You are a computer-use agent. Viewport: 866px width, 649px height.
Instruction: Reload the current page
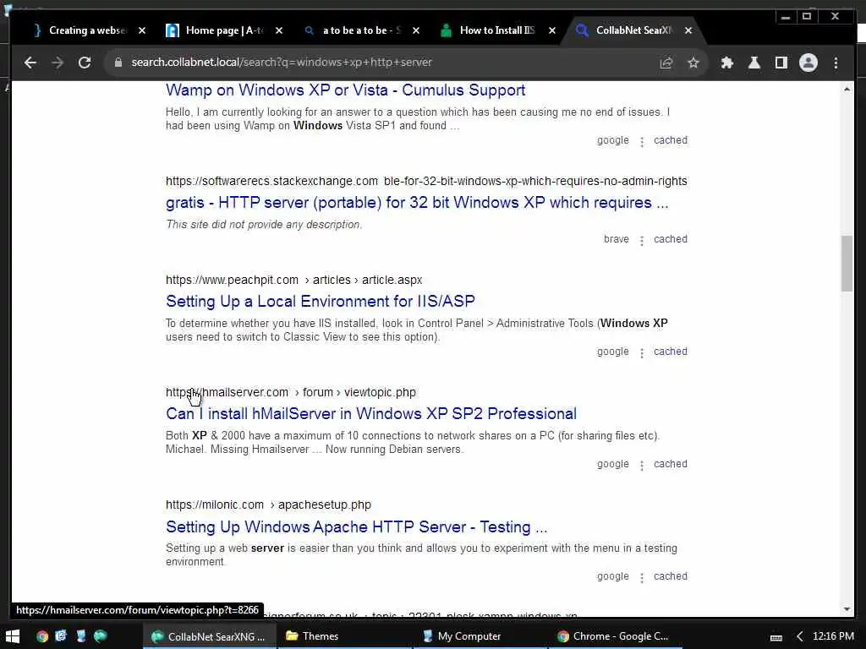tap(85, 63)
